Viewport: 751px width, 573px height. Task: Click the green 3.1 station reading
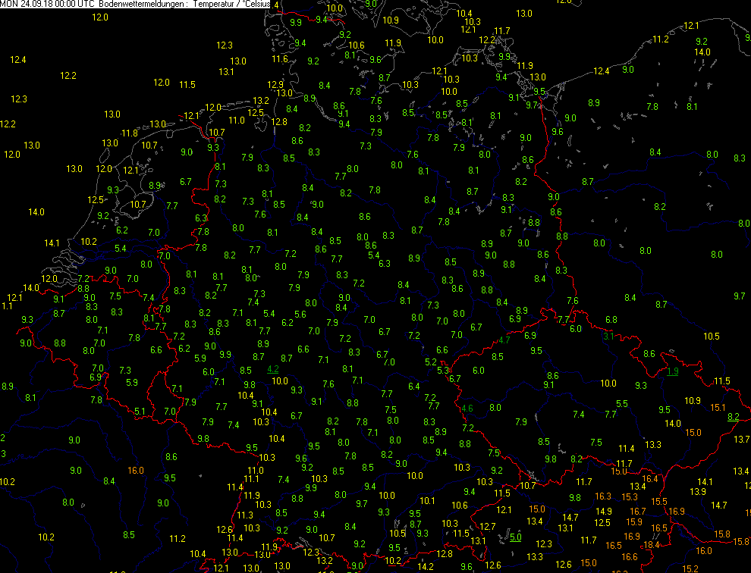(x=608, y=336)
